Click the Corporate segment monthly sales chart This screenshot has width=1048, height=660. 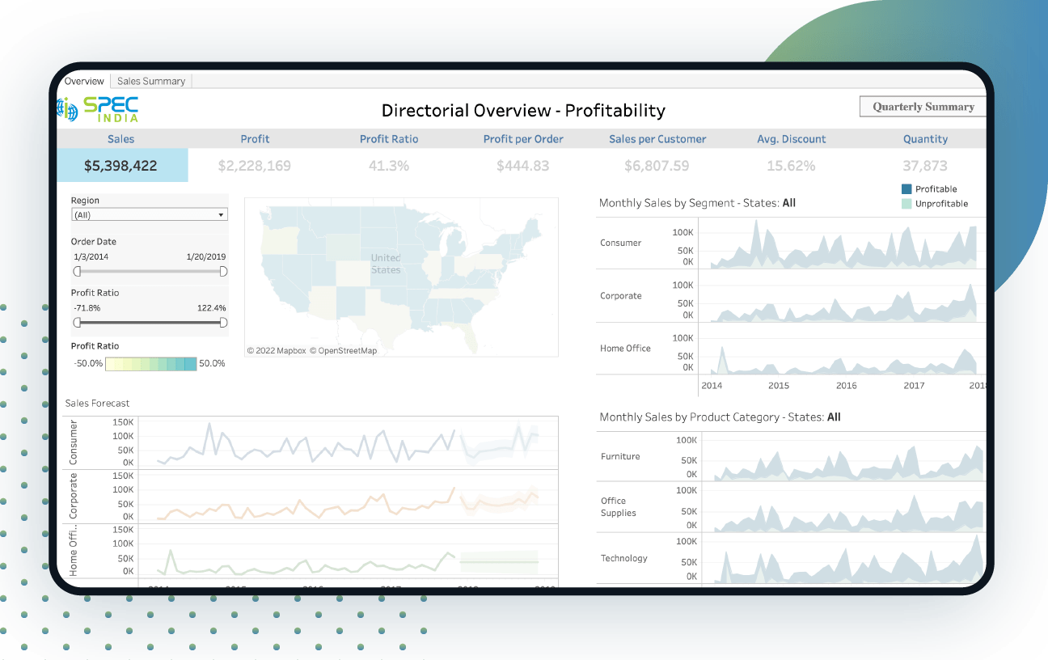click(x=843, y=296)
